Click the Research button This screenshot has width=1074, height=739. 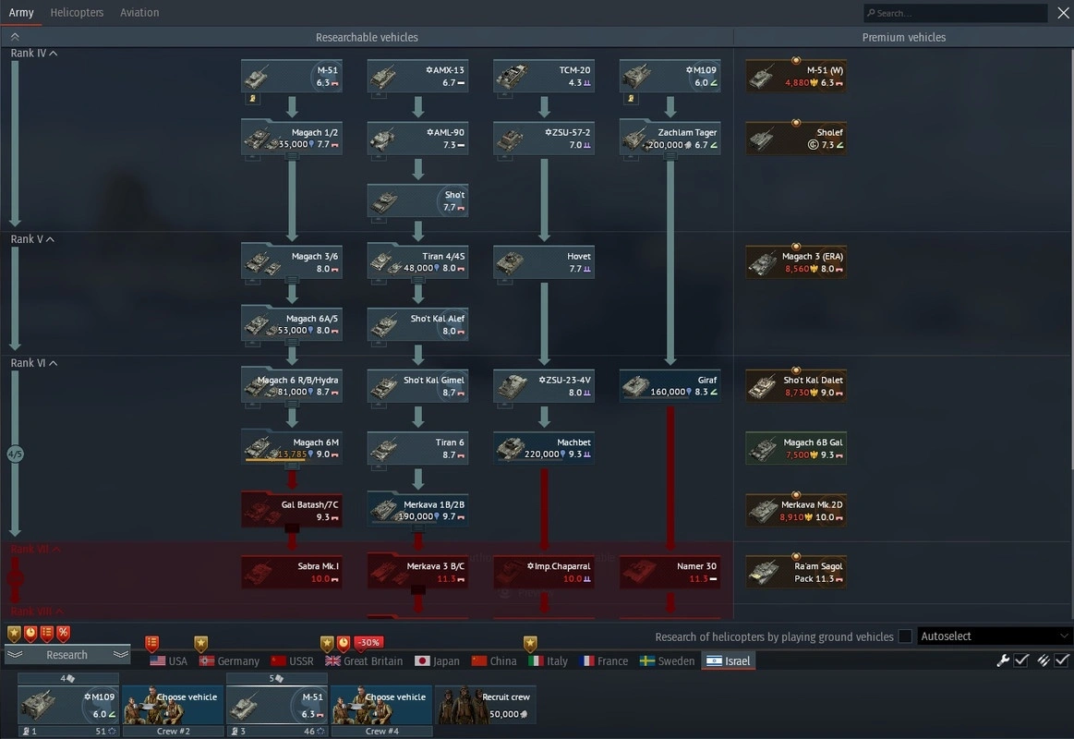(67, 655)
